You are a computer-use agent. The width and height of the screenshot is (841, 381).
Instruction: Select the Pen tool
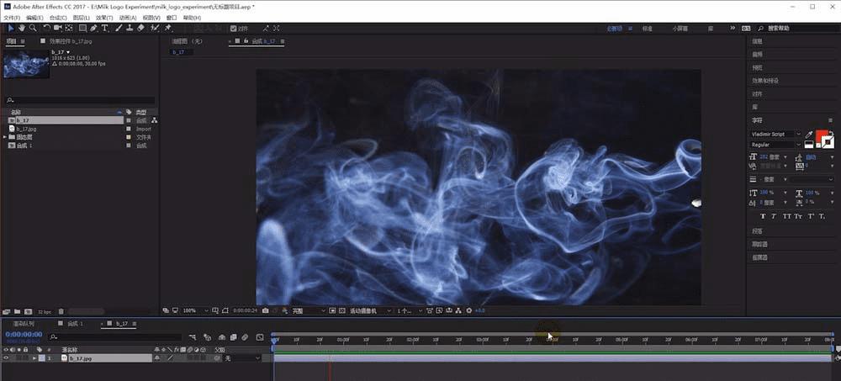pos(93,28)
